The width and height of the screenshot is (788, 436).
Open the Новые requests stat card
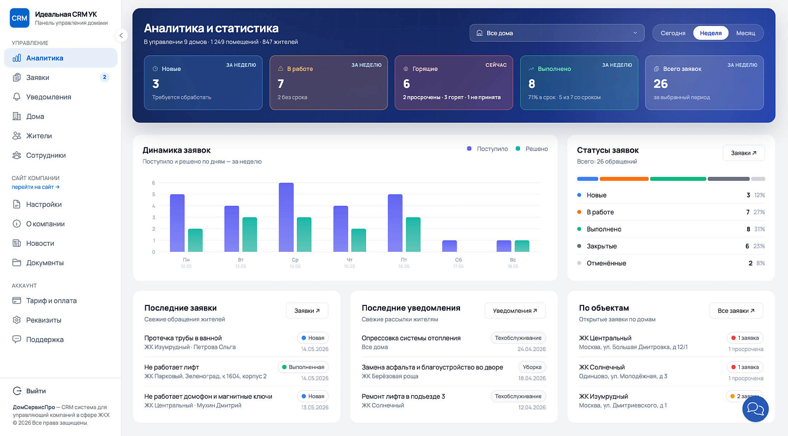(203, 83)
